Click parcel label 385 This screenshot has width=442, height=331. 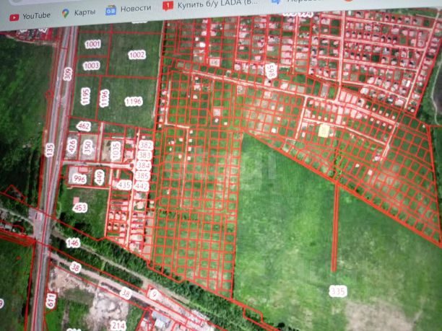142,176
